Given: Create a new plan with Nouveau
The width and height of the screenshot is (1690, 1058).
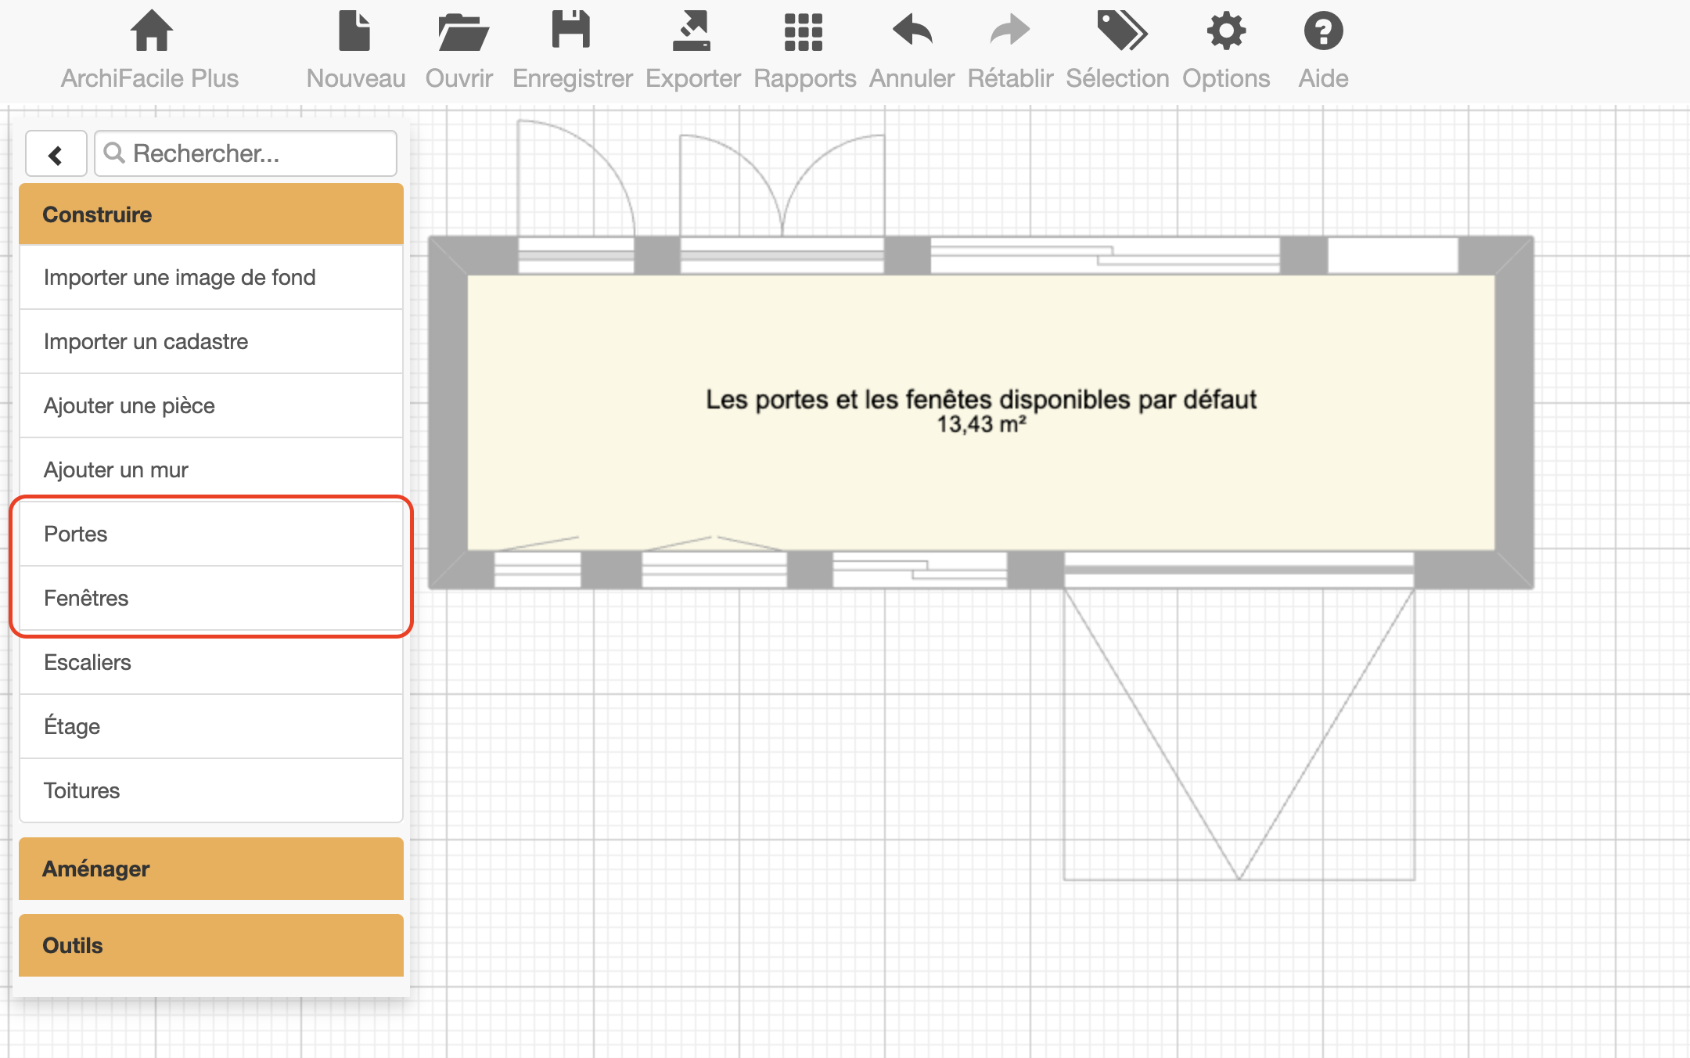Looking at the screenshot, I should 355,33.
